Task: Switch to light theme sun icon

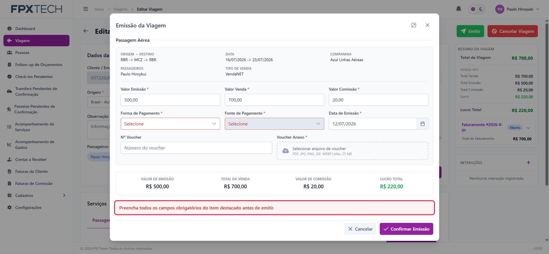Action: (x=473, y=9)
